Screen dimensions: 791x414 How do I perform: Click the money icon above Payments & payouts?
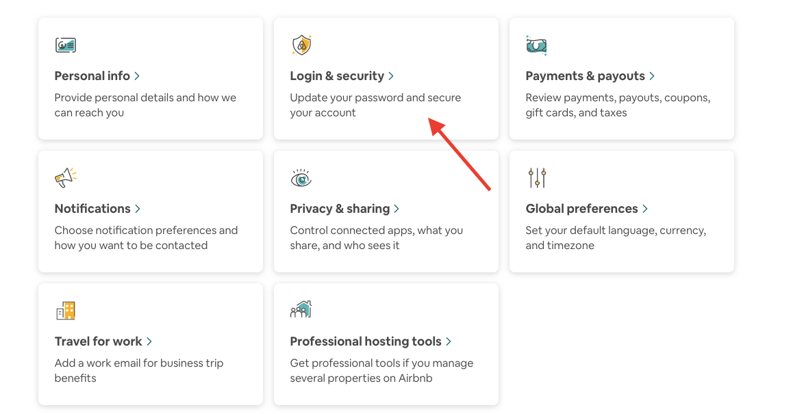[536, 44]
